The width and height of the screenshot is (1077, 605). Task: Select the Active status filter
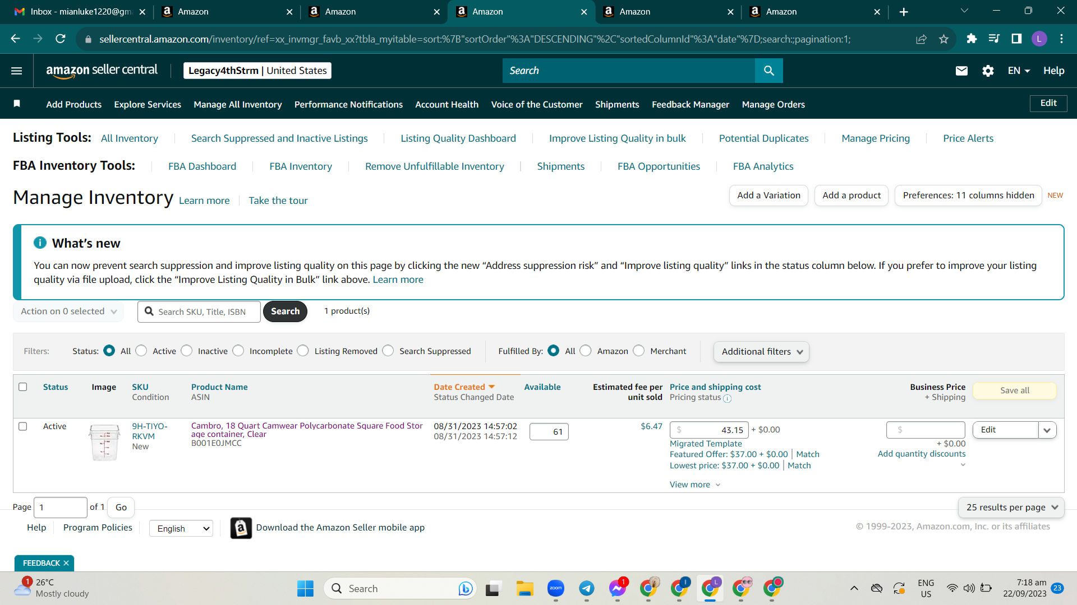[141, 351]
